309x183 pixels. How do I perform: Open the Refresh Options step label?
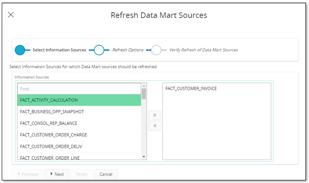[128, 50]
